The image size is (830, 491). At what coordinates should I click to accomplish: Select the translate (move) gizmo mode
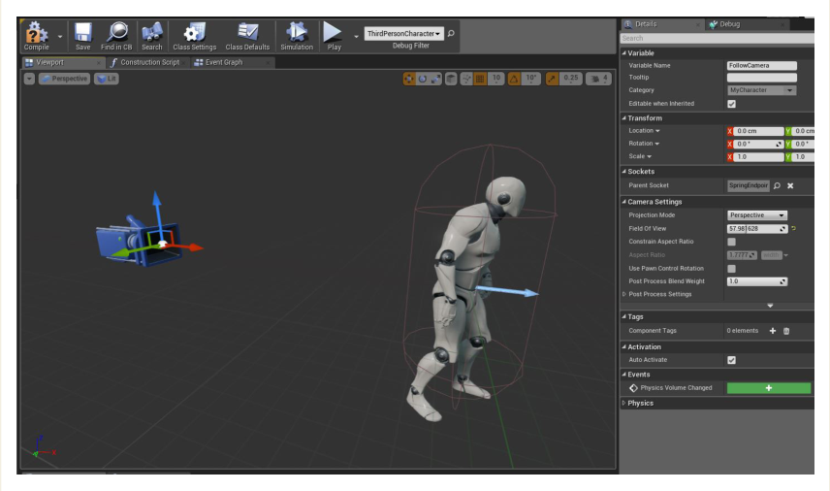408,79
